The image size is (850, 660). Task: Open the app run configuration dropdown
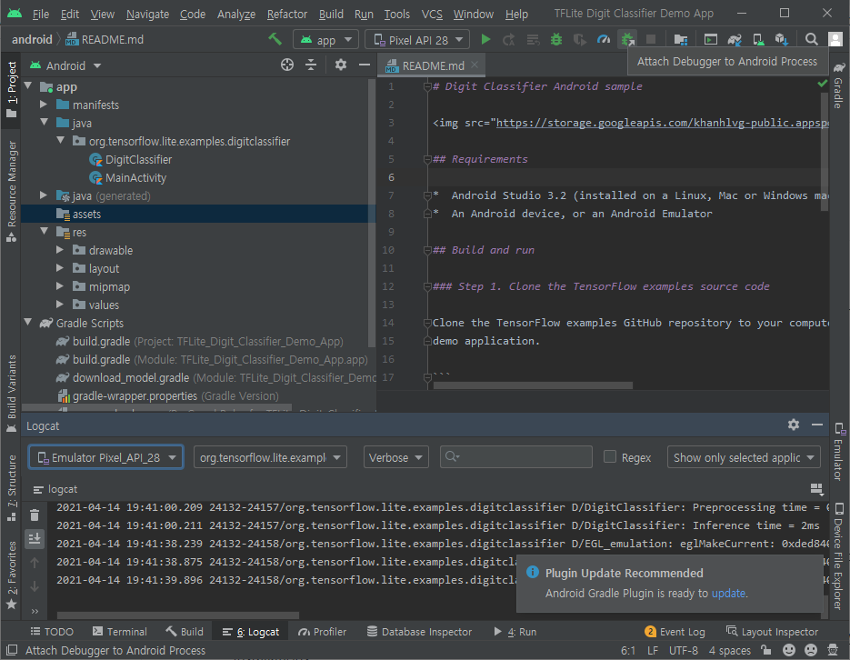(x=325, y=40)
